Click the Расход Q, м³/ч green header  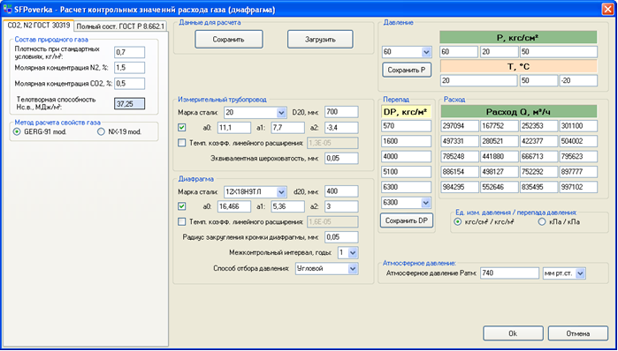pyautogui.click(x=519, y=112)
